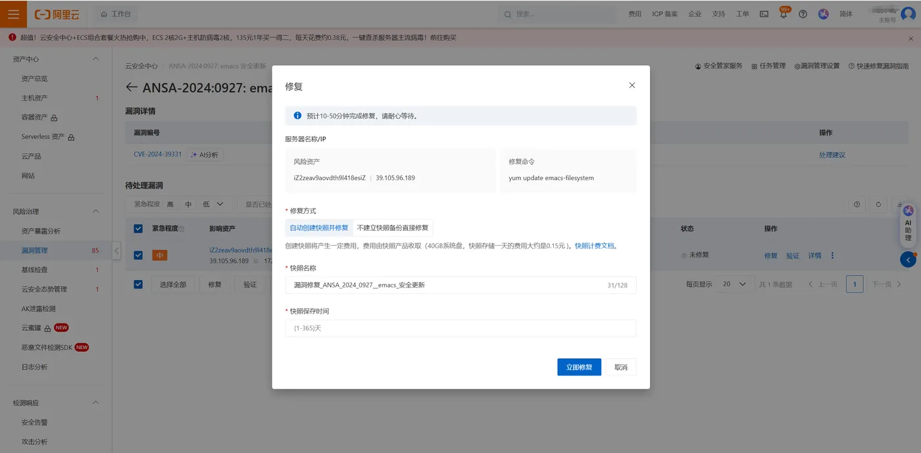Toggle the bottom 选择全部 checkbox
Viewport: 921px width, 453px height.
[138, 285]
